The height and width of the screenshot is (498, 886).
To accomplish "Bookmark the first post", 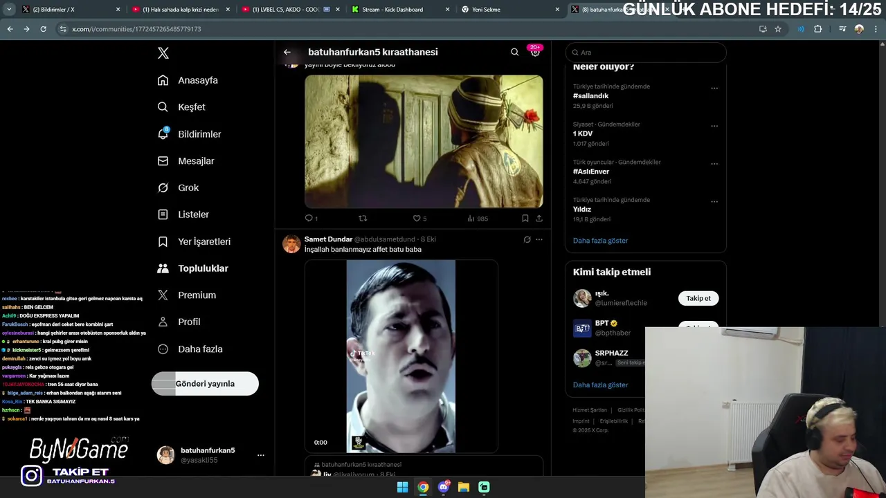I will click(x=525, y=219).
